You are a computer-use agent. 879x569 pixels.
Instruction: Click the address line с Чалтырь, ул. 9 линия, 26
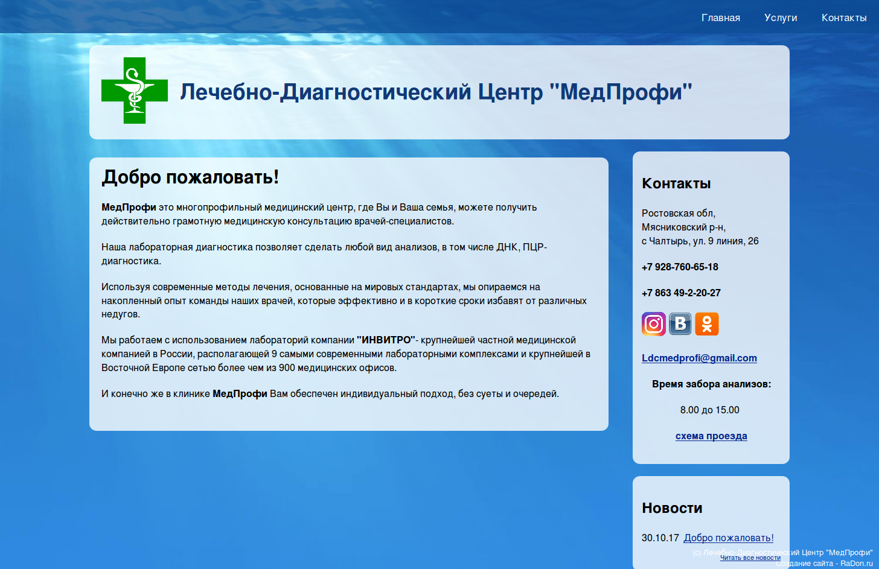[x=700, y=241]
